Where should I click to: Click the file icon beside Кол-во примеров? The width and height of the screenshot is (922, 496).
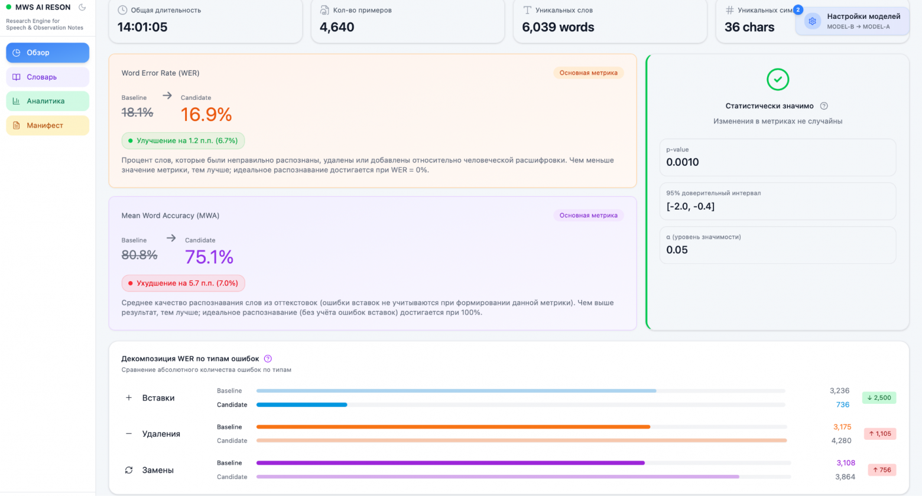tap(324, 10)
